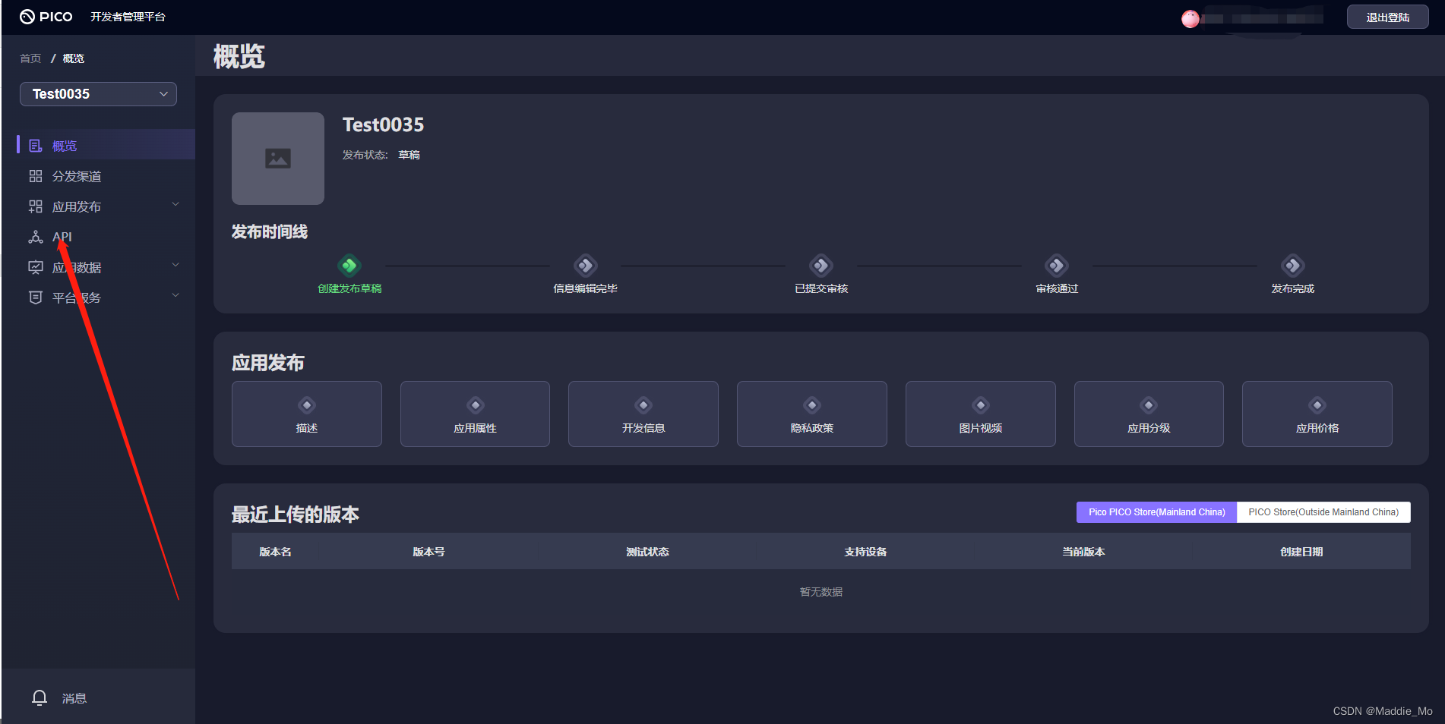Open the 图片视频 card
Viewport: 1445px width, 724px height.
point(981,414)
